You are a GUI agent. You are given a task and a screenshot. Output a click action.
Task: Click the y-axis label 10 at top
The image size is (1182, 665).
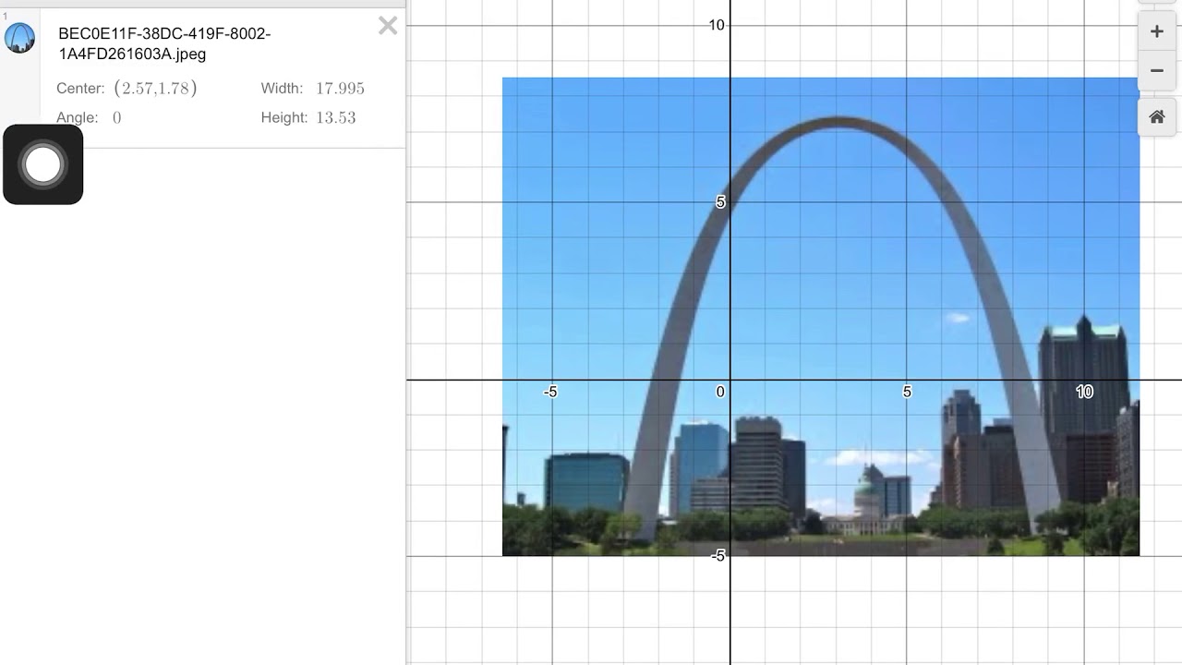tap(717, 25)
